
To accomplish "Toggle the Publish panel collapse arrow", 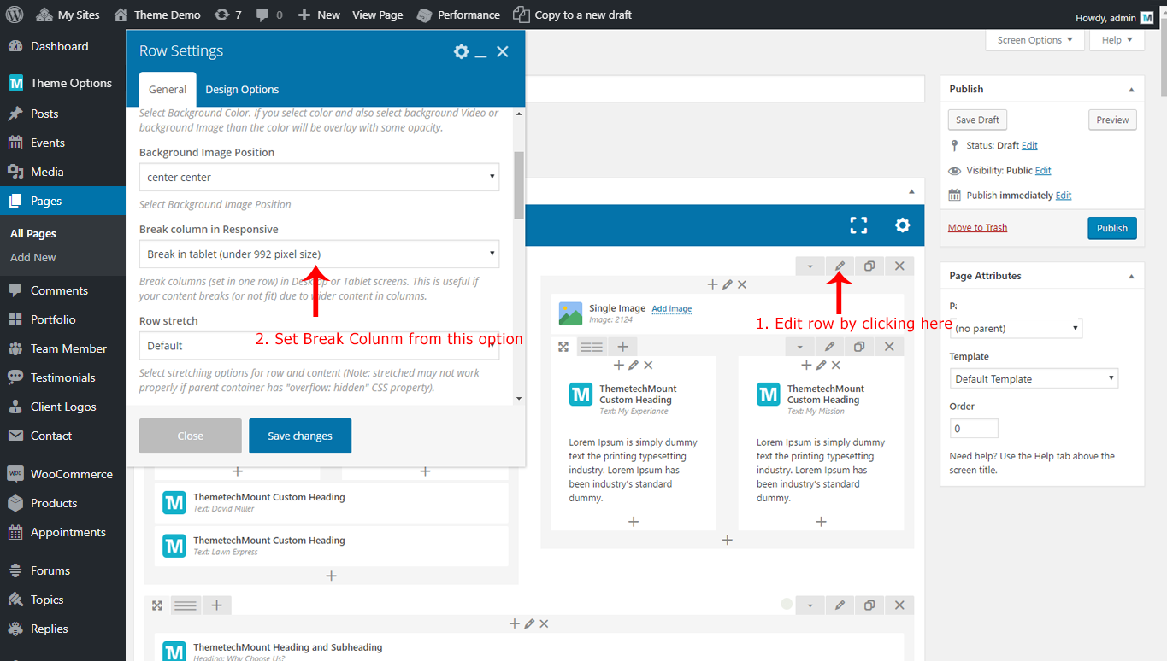I will tap(1131, 90).
